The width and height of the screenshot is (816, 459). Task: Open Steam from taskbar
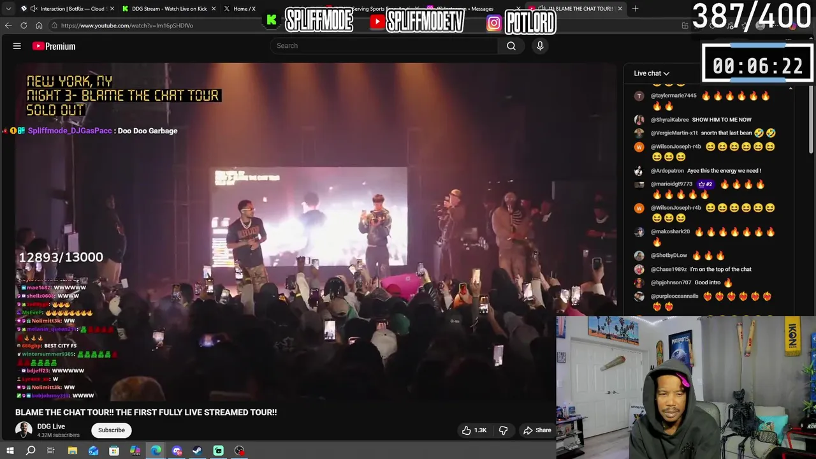click(198, 451)
